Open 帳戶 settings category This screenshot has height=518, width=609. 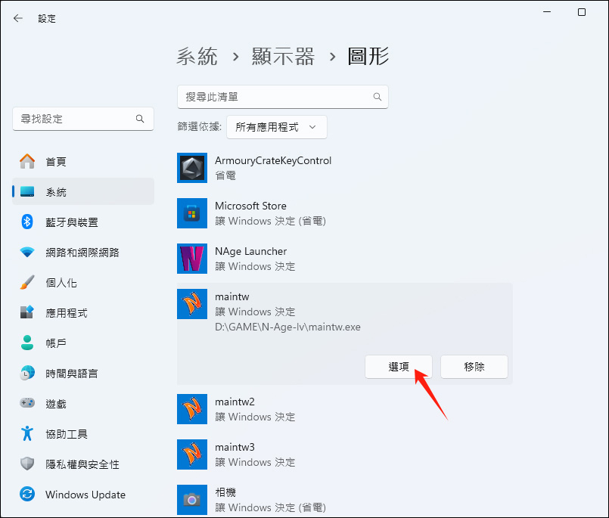83,343
